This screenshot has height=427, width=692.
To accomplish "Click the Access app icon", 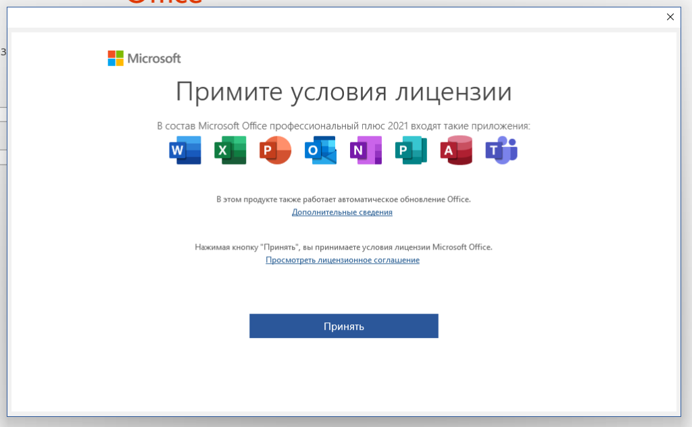I will (456, 150).
